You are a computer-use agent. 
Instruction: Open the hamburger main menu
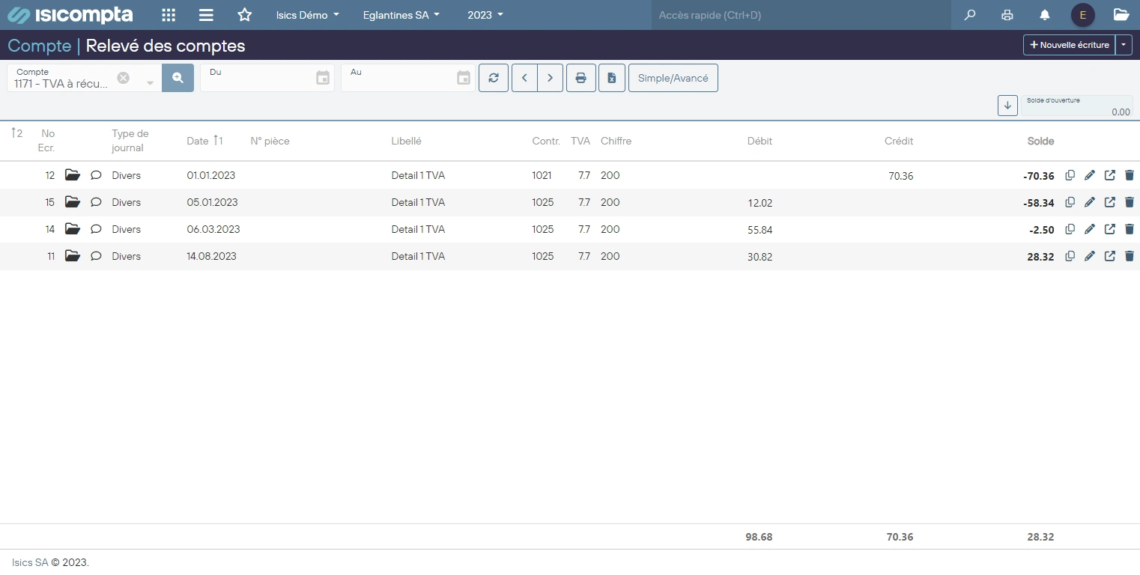(206, 15)
